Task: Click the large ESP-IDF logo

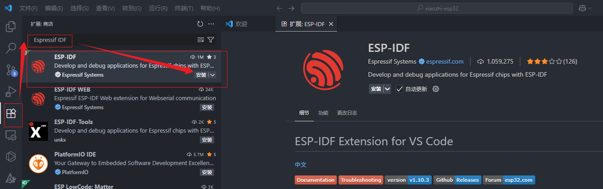Action: pos(324,70)
